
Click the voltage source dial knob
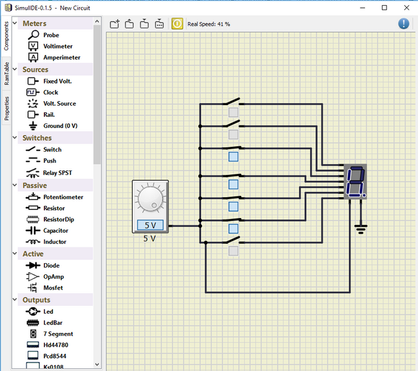coord(150,198)
